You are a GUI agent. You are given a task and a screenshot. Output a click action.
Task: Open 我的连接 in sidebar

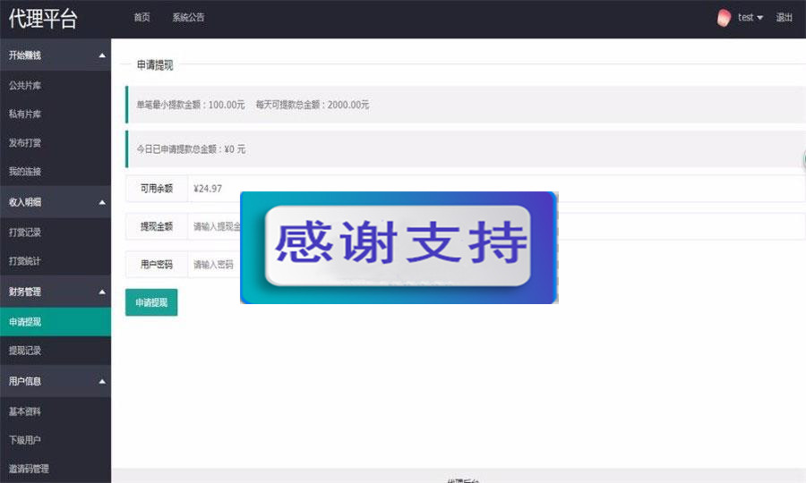[56, 172]
